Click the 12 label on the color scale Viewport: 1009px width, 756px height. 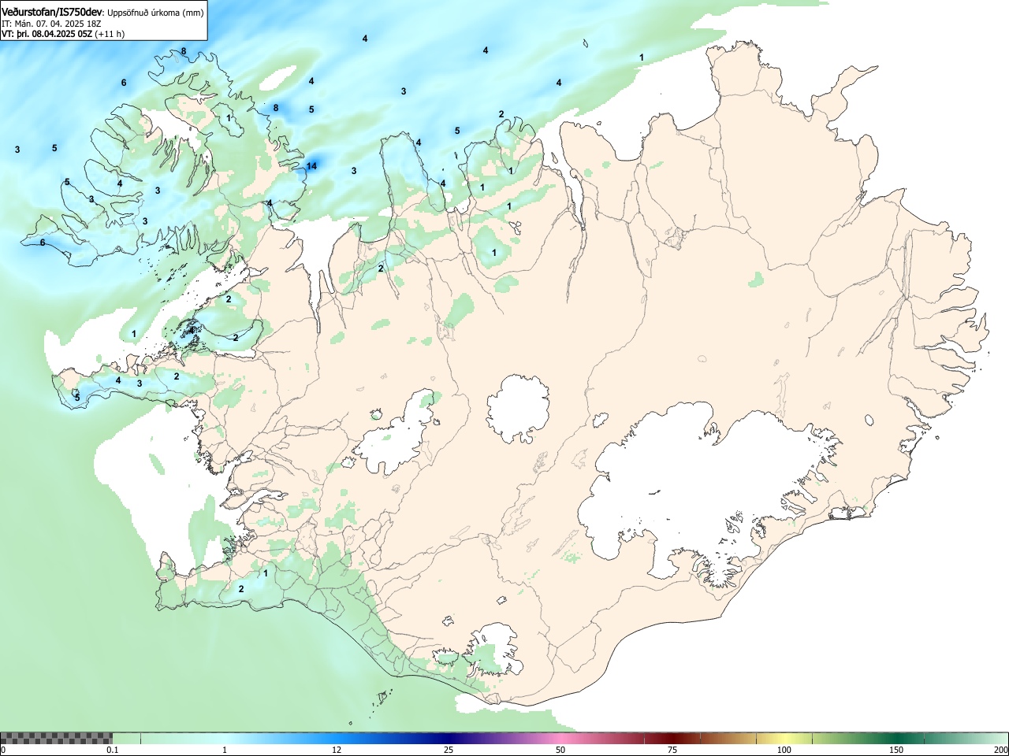(337, 750)
